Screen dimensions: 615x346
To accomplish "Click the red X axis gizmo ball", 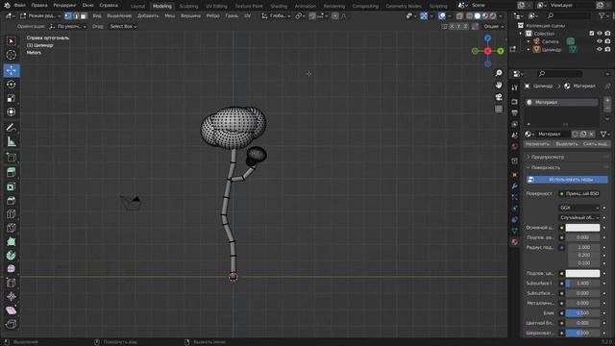I will (487, 51).
